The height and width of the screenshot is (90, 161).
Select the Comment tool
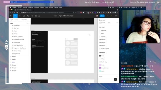(39, 16)
